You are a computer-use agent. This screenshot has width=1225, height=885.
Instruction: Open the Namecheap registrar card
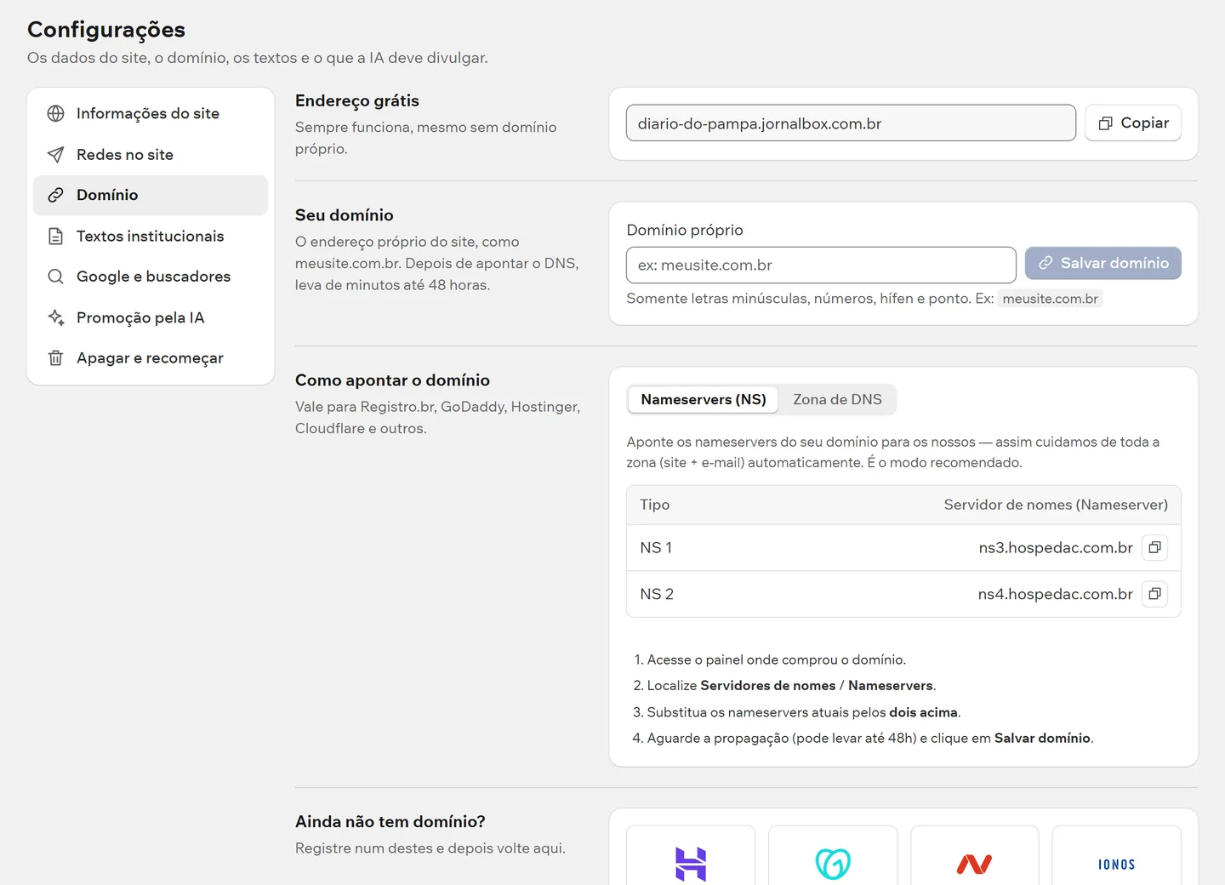(x=975, y=856)
